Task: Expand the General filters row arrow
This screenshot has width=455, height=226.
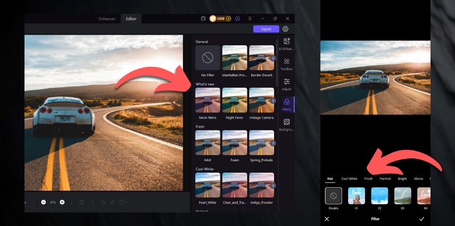Action: click(273, 58)
